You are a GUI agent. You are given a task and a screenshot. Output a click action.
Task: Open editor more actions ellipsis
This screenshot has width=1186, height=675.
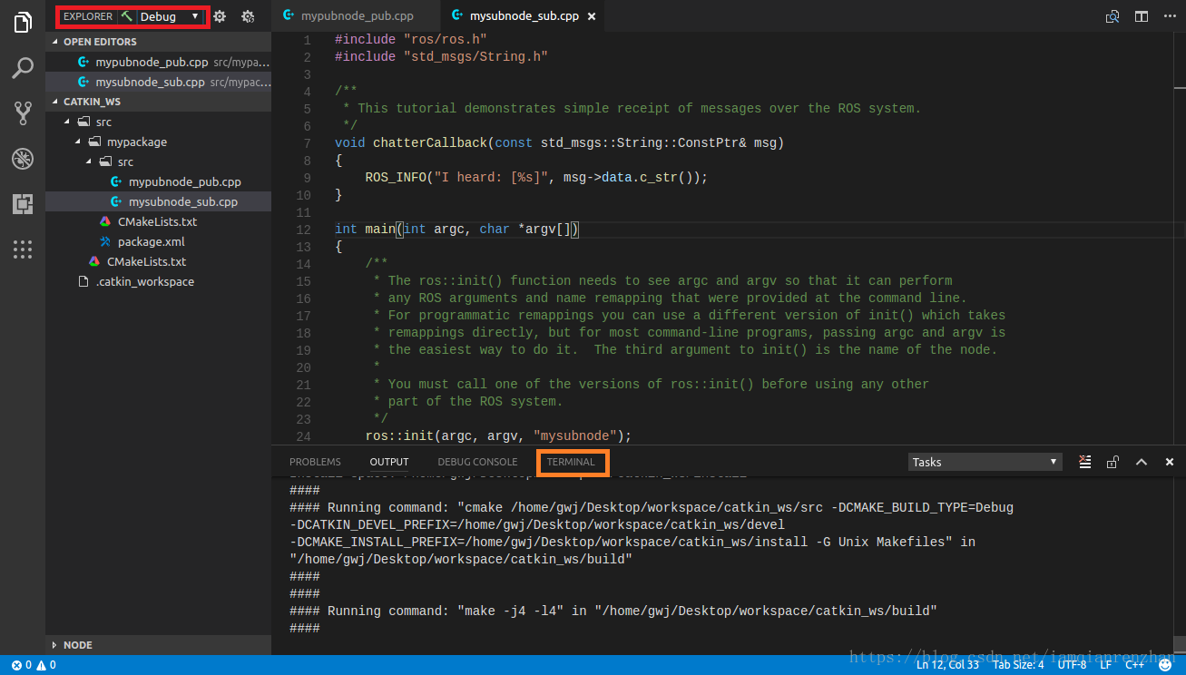tap(1168, 16)
